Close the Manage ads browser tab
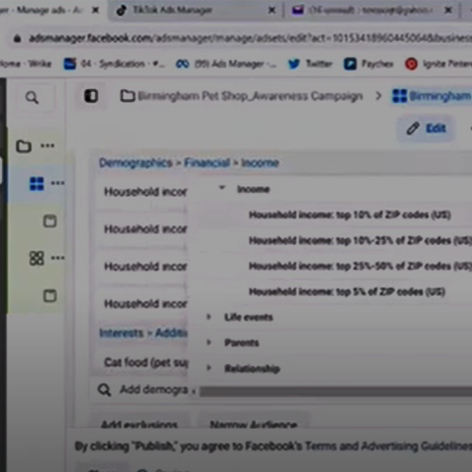Screen dimensions: 472x472 coord(95,10)
